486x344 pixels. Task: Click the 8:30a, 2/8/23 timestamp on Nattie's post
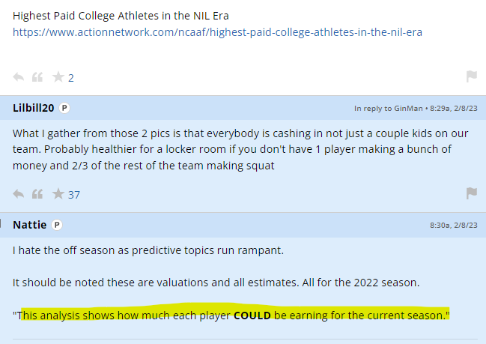454,225
